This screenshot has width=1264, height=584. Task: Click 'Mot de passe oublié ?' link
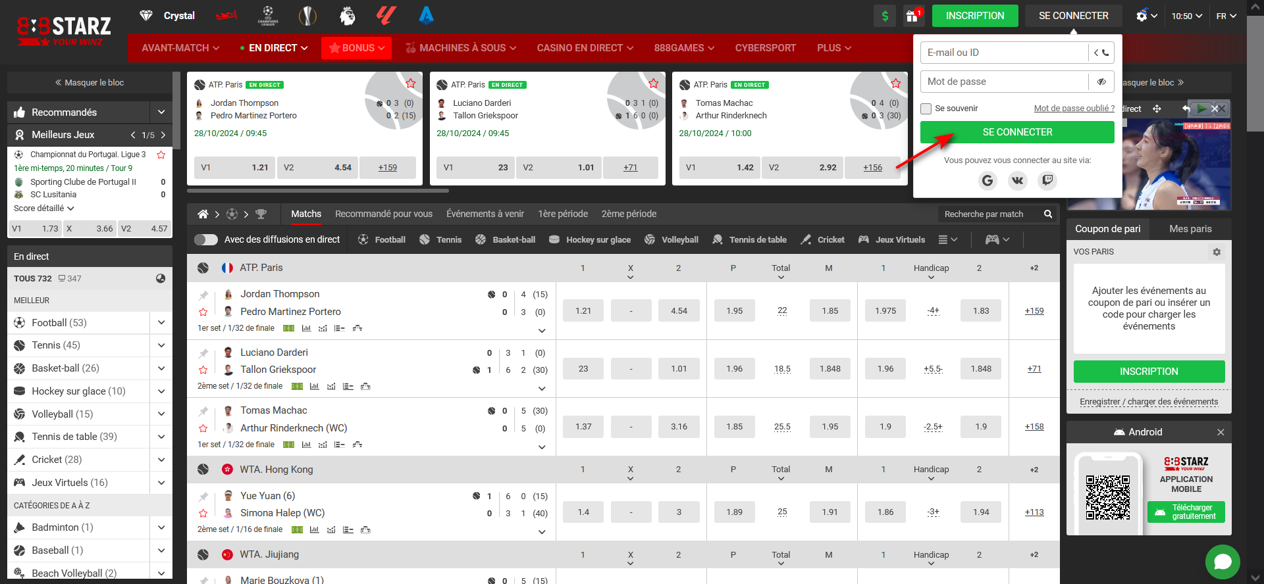(x=1074, y=109)
